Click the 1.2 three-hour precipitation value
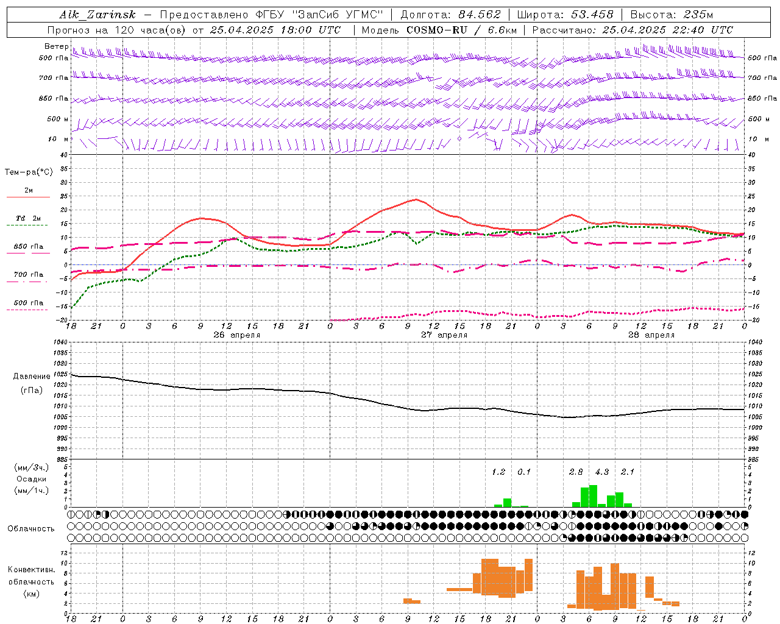 point(498,472)
